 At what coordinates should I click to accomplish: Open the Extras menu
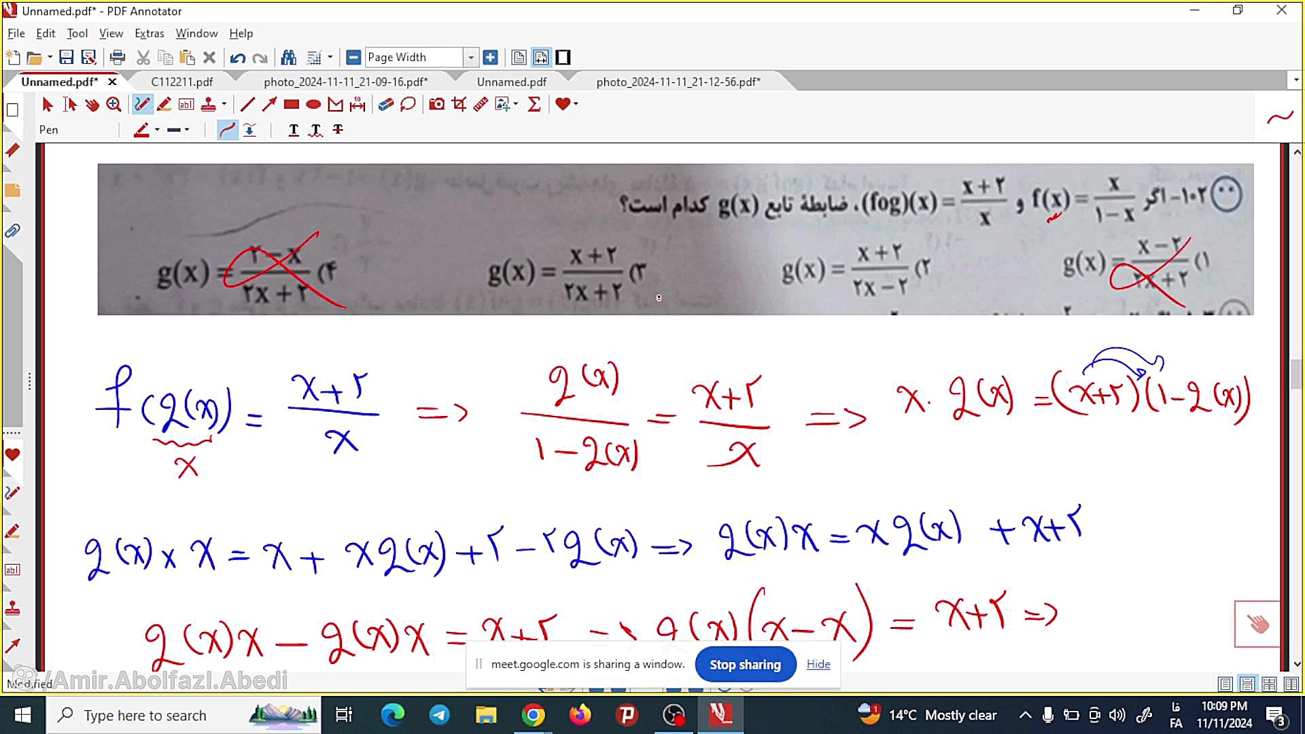click(x=149, y=33)
